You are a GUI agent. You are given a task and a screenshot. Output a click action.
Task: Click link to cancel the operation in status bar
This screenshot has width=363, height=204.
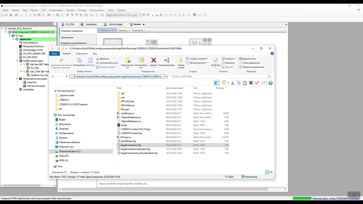point(336,198)
